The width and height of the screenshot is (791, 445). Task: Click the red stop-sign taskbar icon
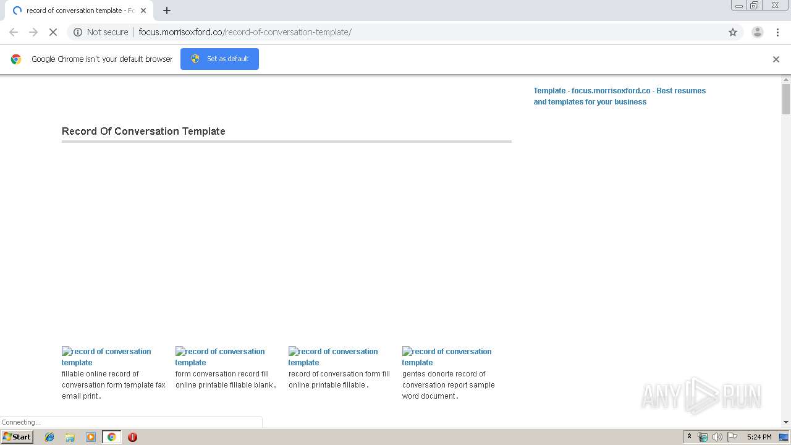click(132, 437)
